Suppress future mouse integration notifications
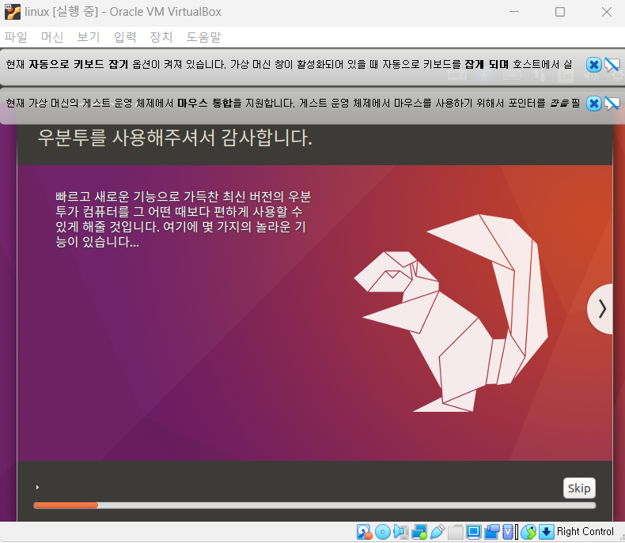Image resolution: width=625 pixels, height=543 pixels. click(x=612, y=104)
